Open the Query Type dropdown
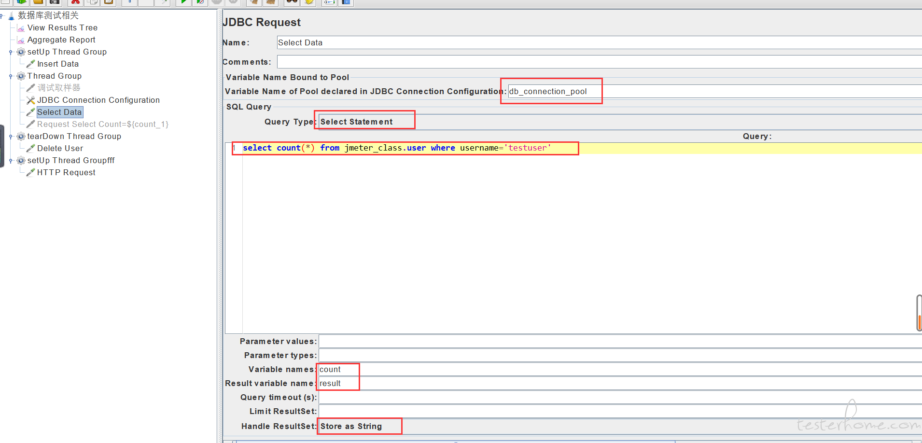The height and width of the screenshot is (443, 922). point(620,122)
